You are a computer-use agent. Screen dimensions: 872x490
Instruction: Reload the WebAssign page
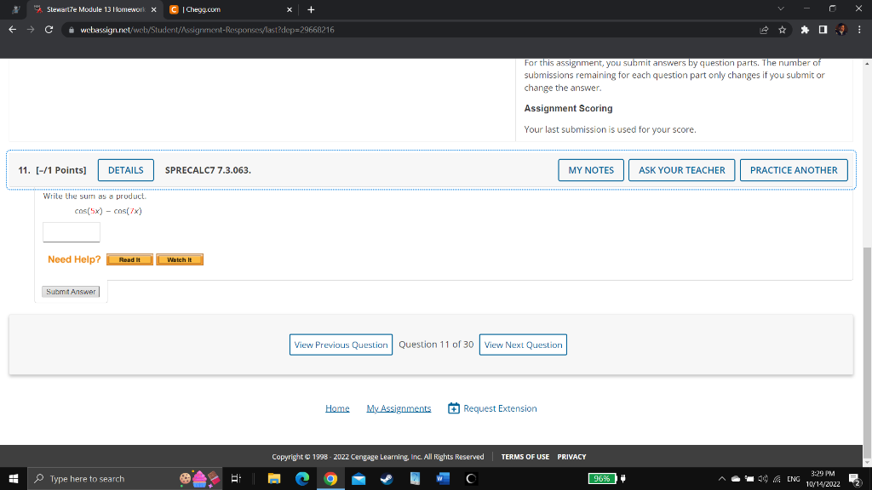49,30
